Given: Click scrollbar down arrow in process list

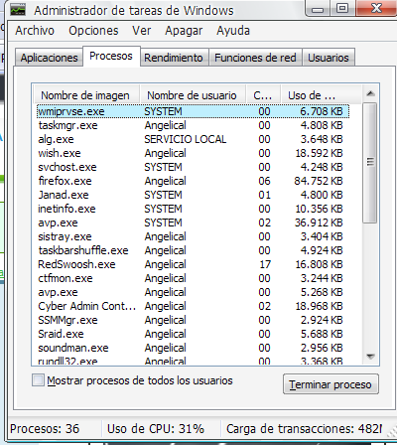Looking at the screenshot, I should (370, 357).
